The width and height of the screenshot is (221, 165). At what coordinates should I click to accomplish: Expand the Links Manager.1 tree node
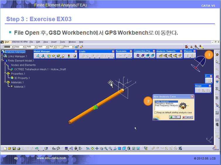[3, 56]
